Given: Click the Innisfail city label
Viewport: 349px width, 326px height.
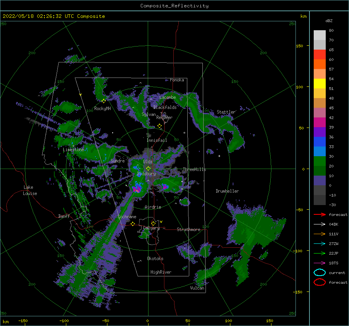Looking at the screenshot, I should click(x=157, y=140).
